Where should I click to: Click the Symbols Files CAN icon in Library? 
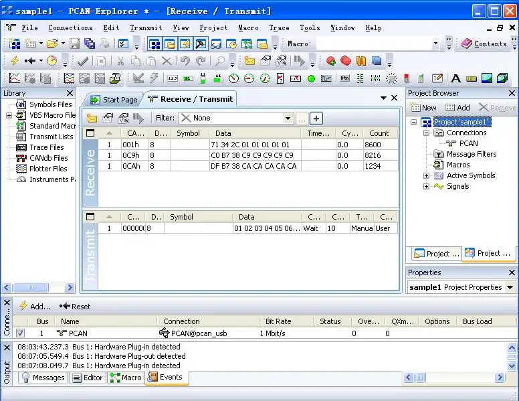point(21,104)
